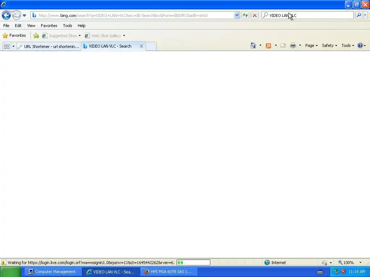Click the bing.com address bar

coord(134,16)
